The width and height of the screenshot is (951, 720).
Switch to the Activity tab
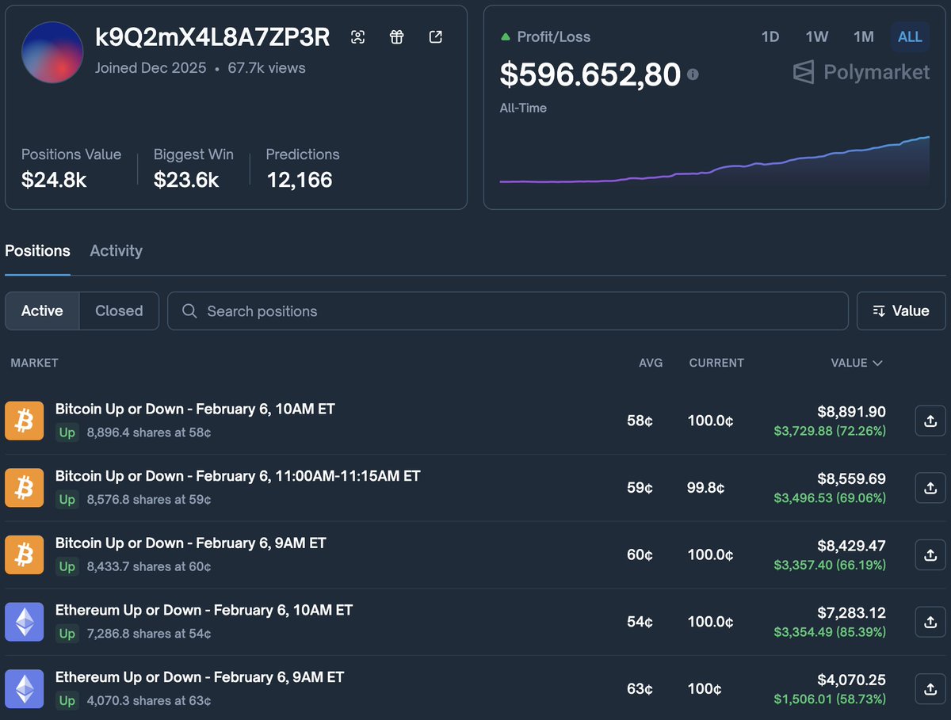[116, 251]
